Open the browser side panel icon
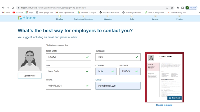Viewport: 200px width, 112px height. click(182, 8)
